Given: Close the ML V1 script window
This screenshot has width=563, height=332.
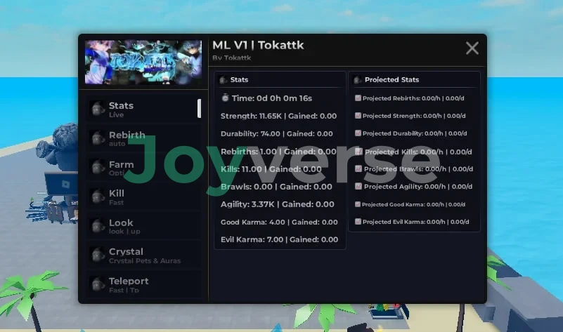Looking at the screenshot, I should (x=472, y=48).
